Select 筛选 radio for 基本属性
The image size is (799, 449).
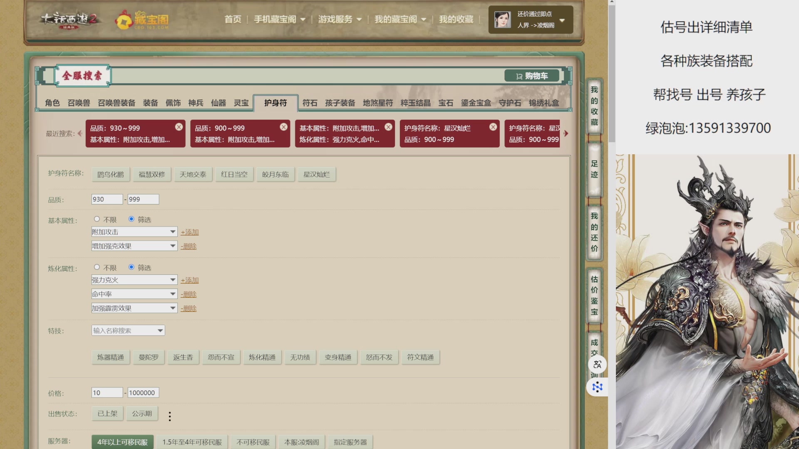132,219
